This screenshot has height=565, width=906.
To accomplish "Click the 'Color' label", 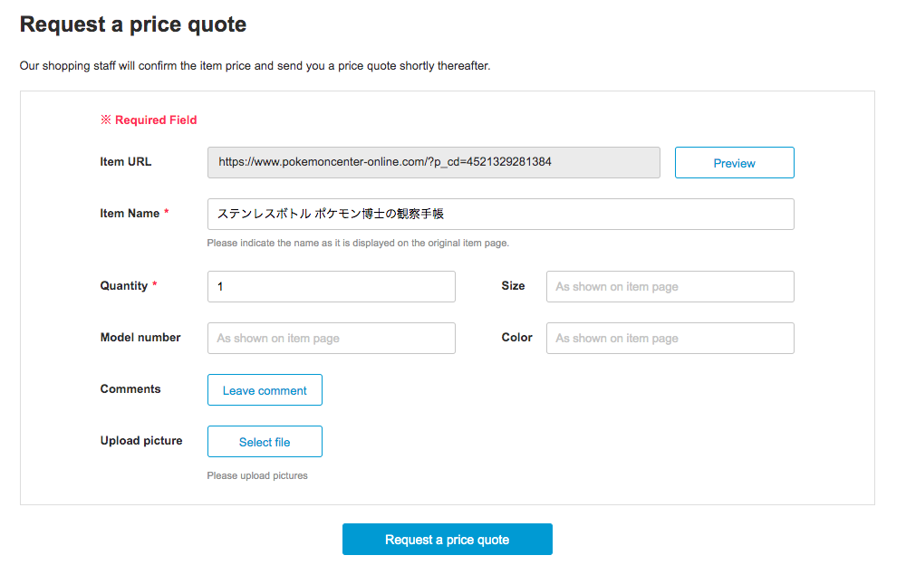I will pyautogui.click(x=516, y=338).
